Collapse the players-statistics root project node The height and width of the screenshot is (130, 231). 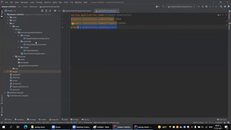click(x=5, y=14)
